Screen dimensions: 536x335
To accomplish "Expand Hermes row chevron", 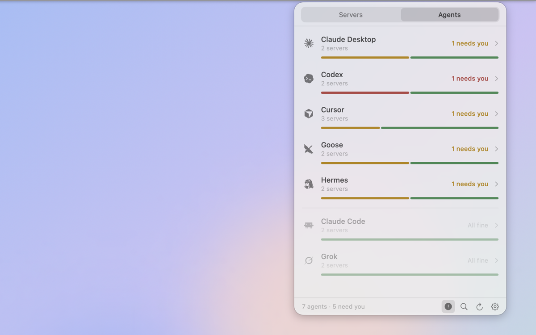I will coord(496,184).
